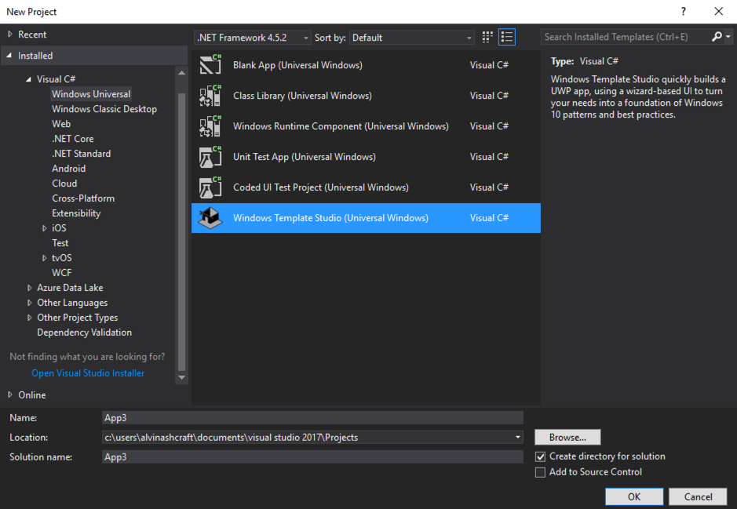Select the Android category
This screenshot has height=509, width=737.
coord(68,169)
